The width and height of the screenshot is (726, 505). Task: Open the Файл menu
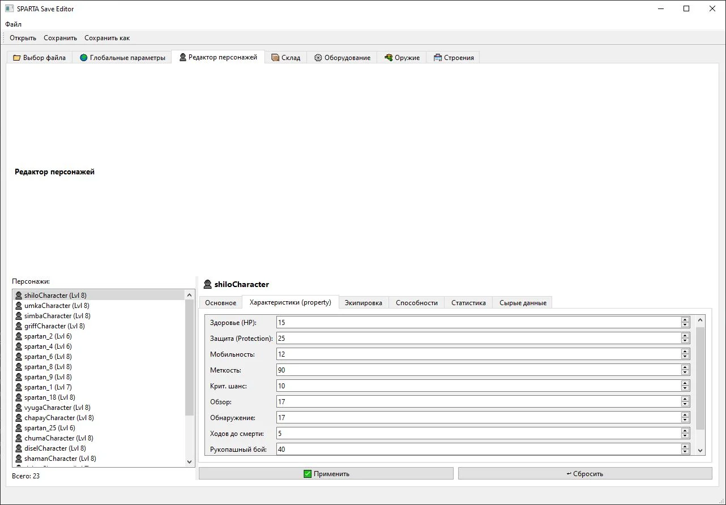coord(13,24)
